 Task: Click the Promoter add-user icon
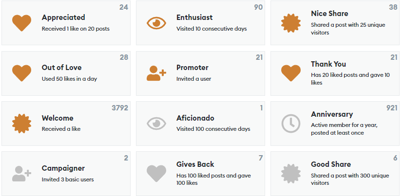(x=156, y=73)
